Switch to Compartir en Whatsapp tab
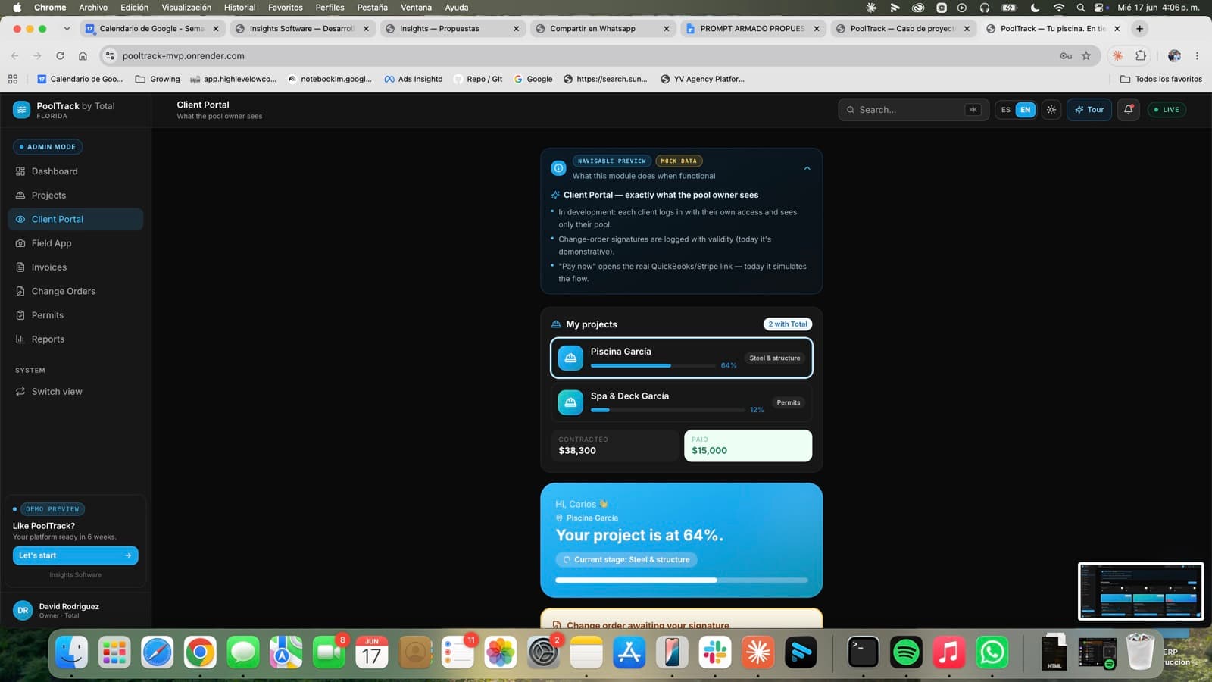The width and height of the screenshot is (1212, 682). tap(602, 29)
